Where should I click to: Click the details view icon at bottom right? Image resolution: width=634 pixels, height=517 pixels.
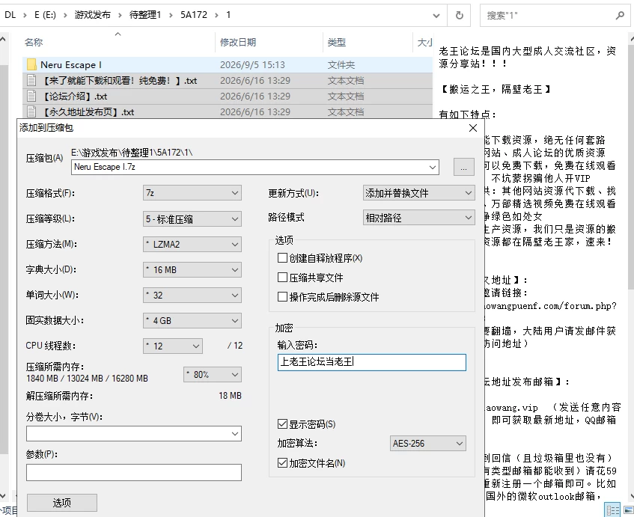point(612,510)
